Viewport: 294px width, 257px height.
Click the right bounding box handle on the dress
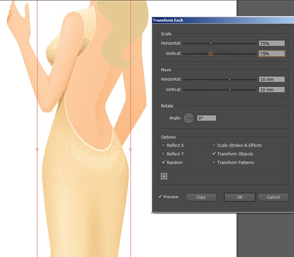pyautogui.click(x=130, y=149)
